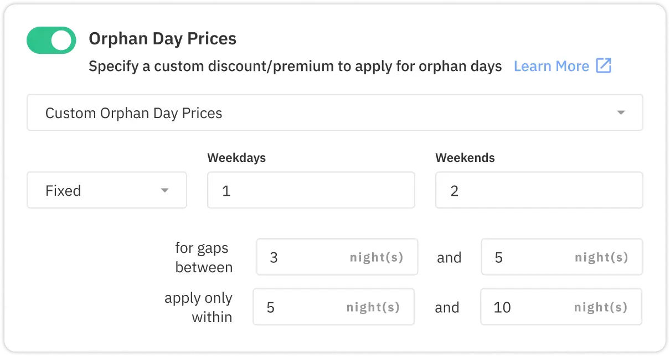Click the external link icon beside Learn More

coord(603,66)
